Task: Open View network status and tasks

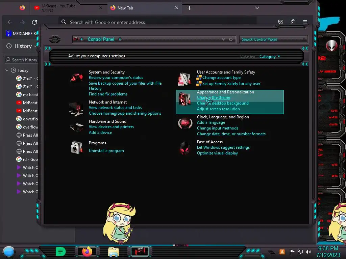Action: (115, 108)
